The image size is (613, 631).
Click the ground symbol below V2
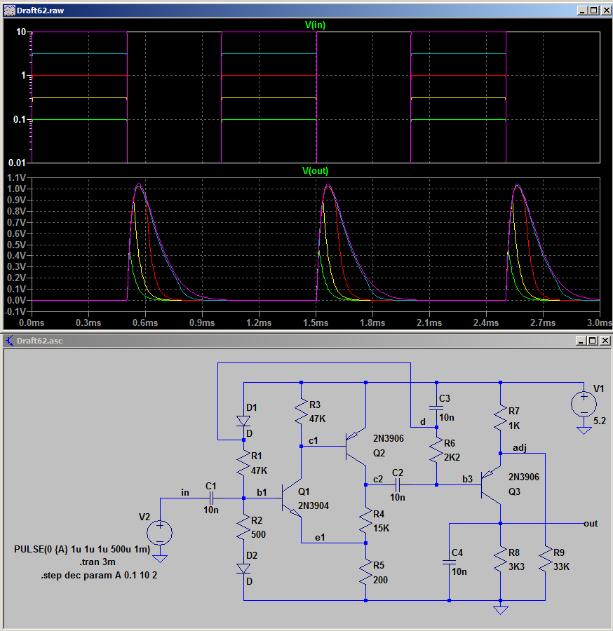[x=160, y=559]
